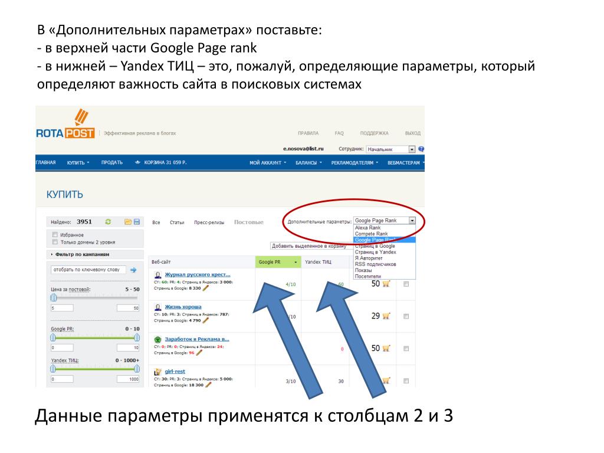Viewport: 604px width, 453px height.
Task: Open the Правила link
Action: point(308,133)
